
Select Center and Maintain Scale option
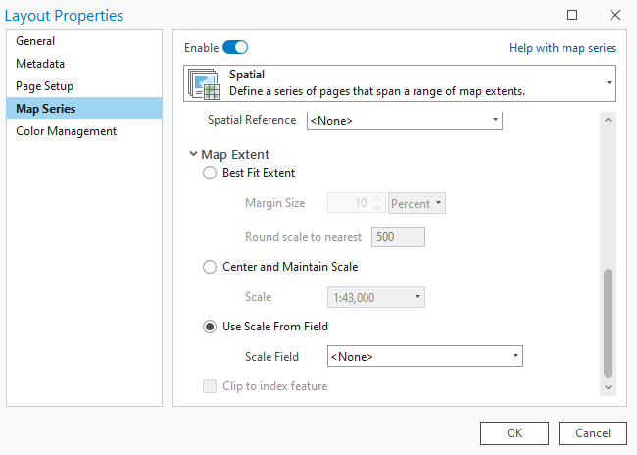tap(210, 267)
